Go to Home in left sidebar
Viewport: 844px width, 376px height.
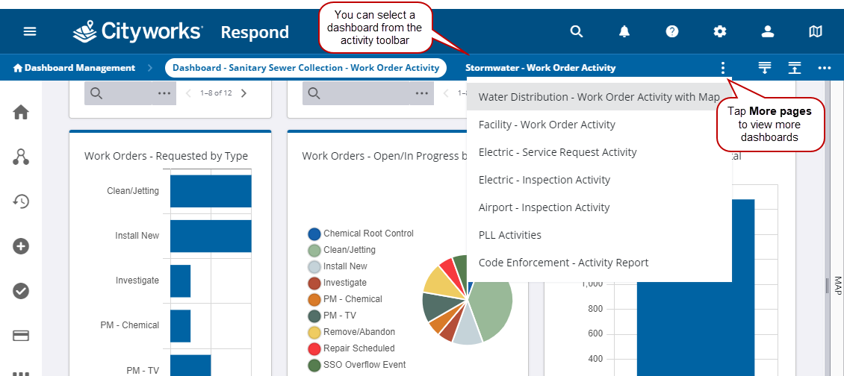pos(21,112)
